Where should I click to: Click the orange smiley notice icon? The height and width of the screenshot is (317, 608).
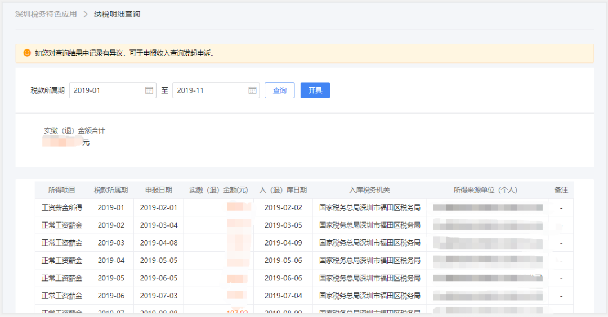pos(27,53)
